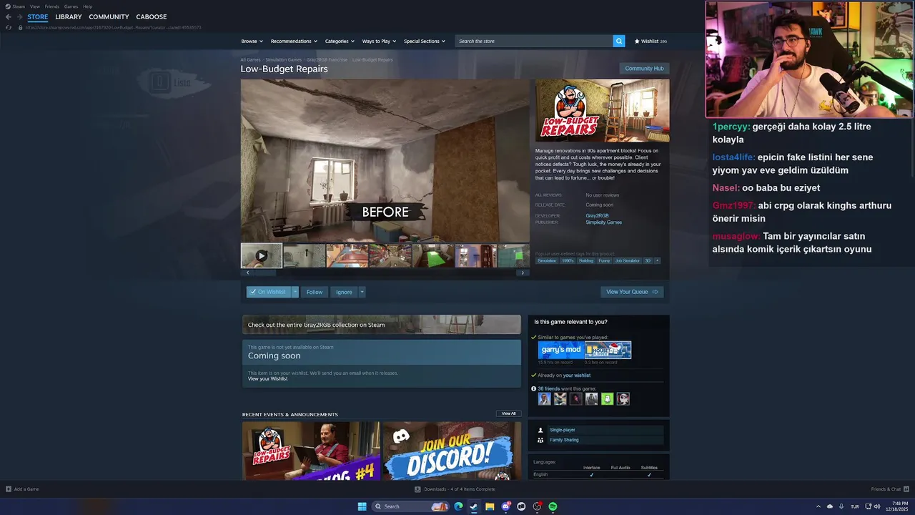Open the Special Sections dropdown

[424, 41]
